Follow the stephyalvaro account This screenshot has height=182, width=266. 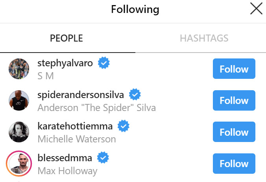(234, 69)
